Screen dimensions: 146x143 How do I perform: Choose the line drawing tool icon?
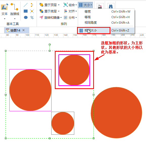click(x=26, y=5)
